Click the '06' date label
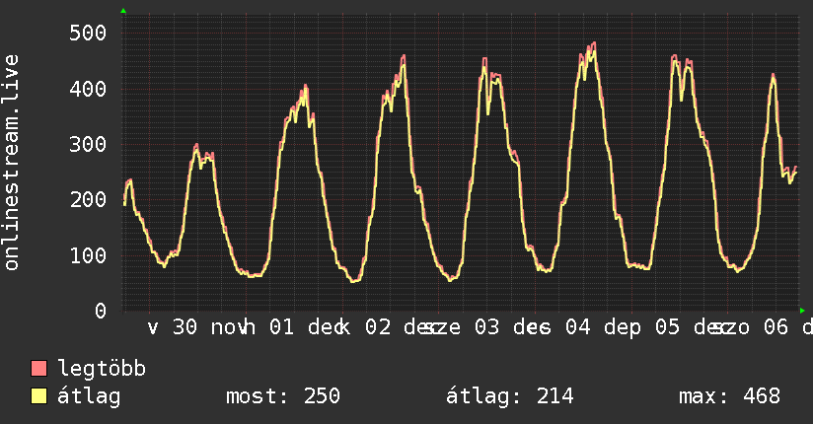813x424 pixels. pos(776,327)
